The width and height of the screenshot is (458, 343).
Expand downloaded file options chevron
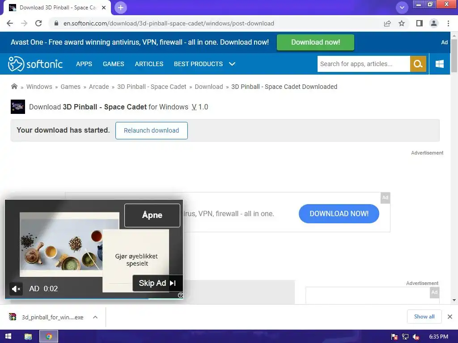tap(95, 317)
